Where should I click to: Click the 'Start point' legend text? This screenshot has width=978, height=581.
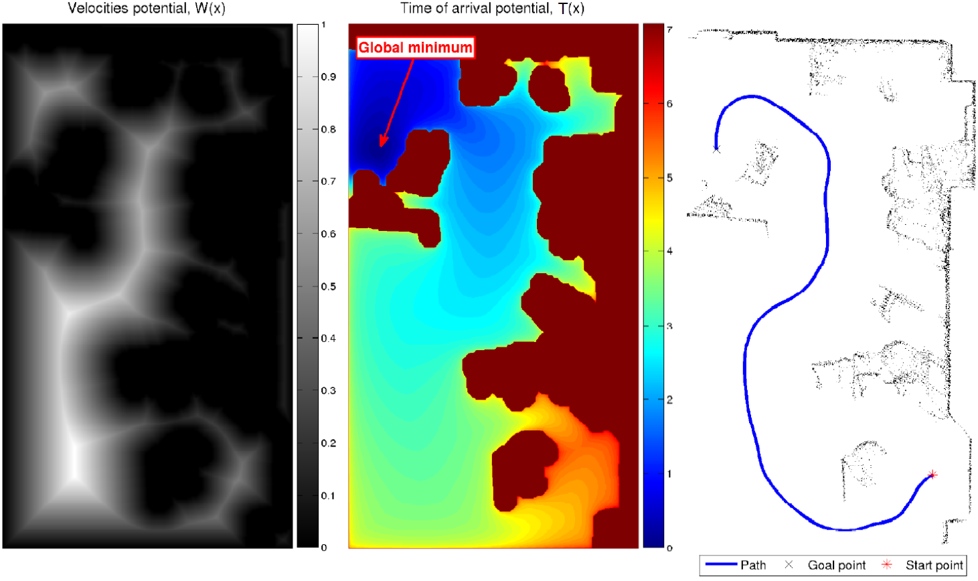point(934,565)
